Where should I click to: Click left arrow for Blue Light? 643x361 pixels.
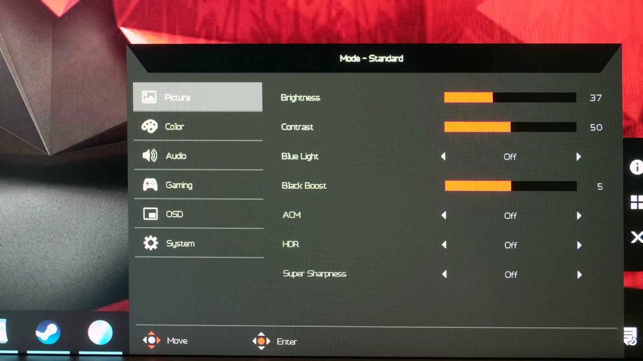(x=443, y=156)
